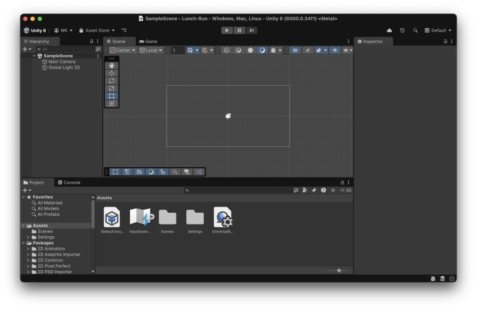Toggle Hierarchy panel lock
This screenshot has width=477, height=309.
(91, 41)
